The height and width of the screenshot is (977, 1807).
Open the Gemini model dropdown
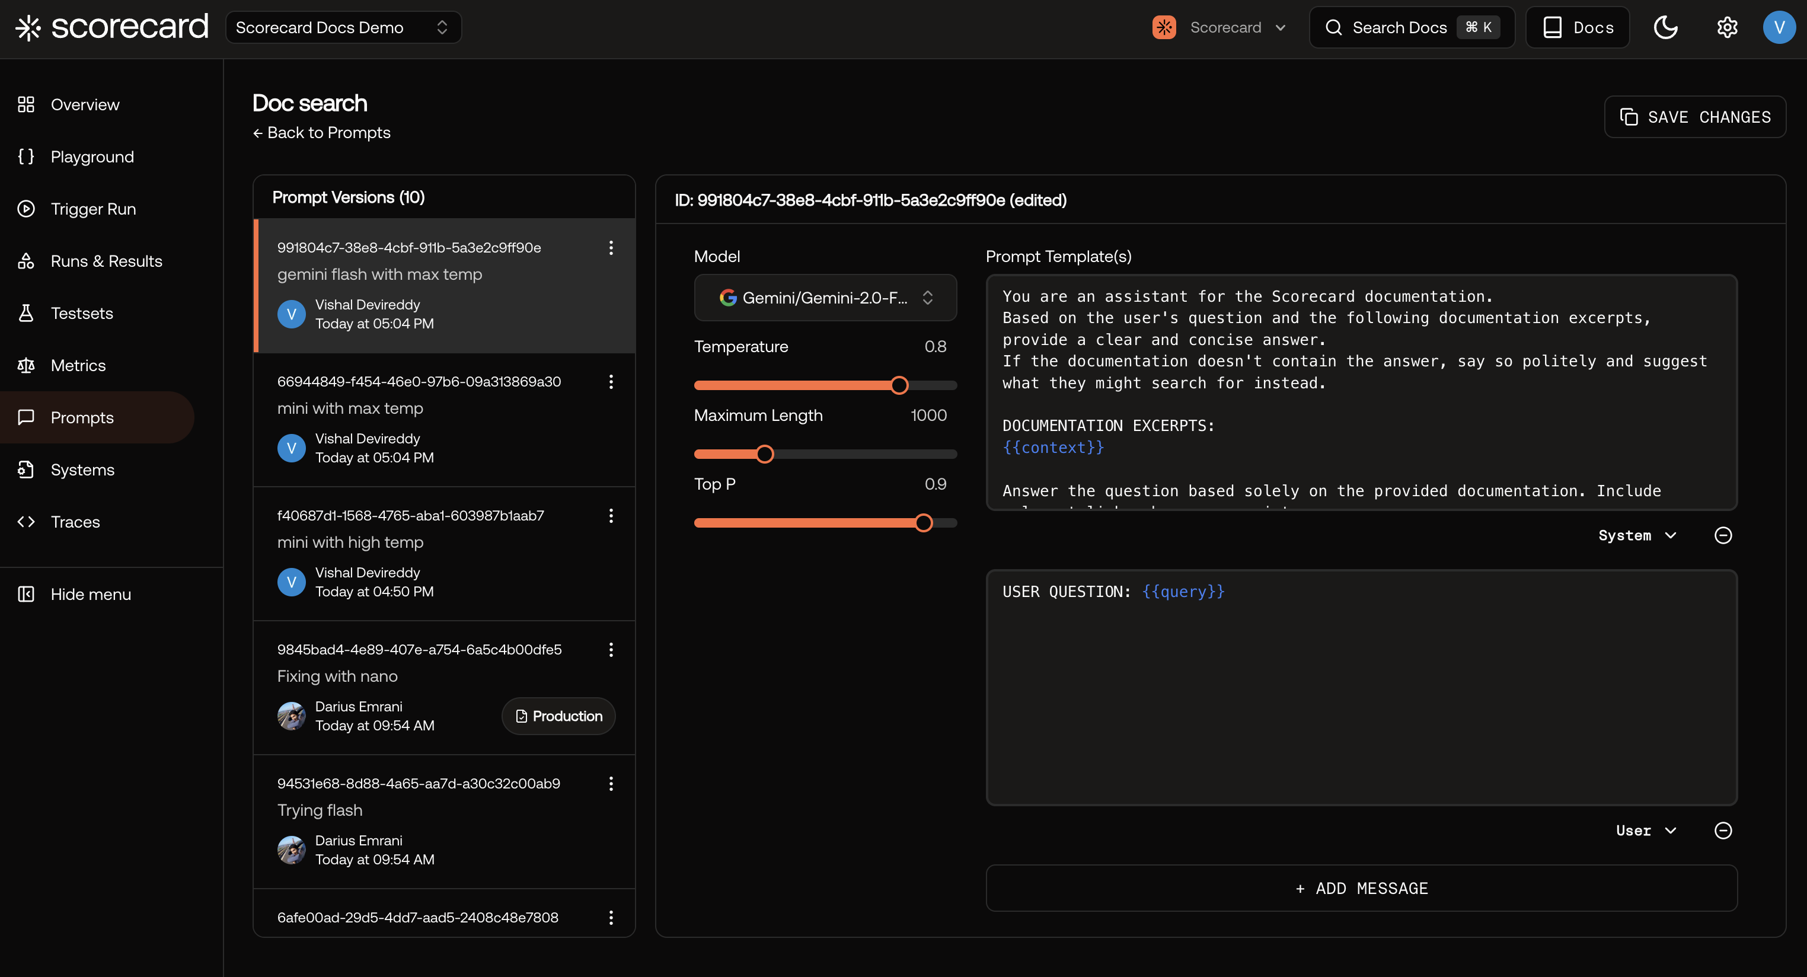tap(825, 298)
